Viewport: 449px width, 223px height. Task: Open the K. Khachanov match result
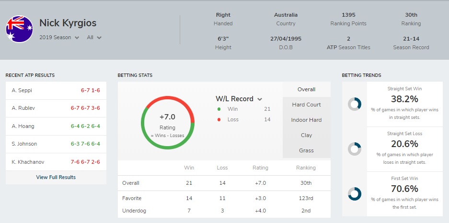(x=56, y=162)
